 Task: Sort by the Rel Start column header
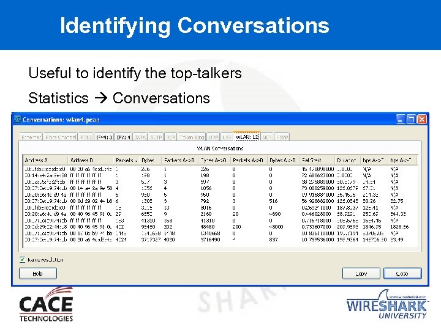tap(317, 160)
